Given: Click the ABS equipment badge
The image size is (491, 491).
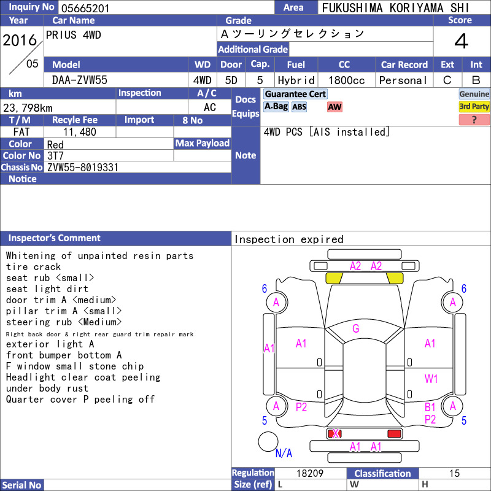Looking at the screenshot, I should [299, 107].
